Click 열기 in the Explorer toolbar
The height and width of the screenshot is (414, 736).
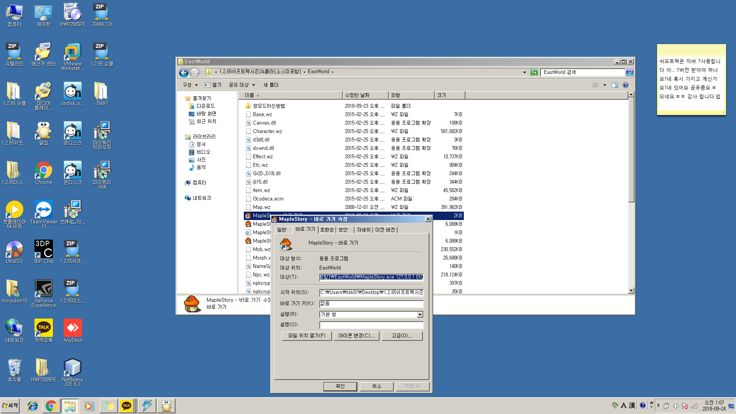point(213,85)
